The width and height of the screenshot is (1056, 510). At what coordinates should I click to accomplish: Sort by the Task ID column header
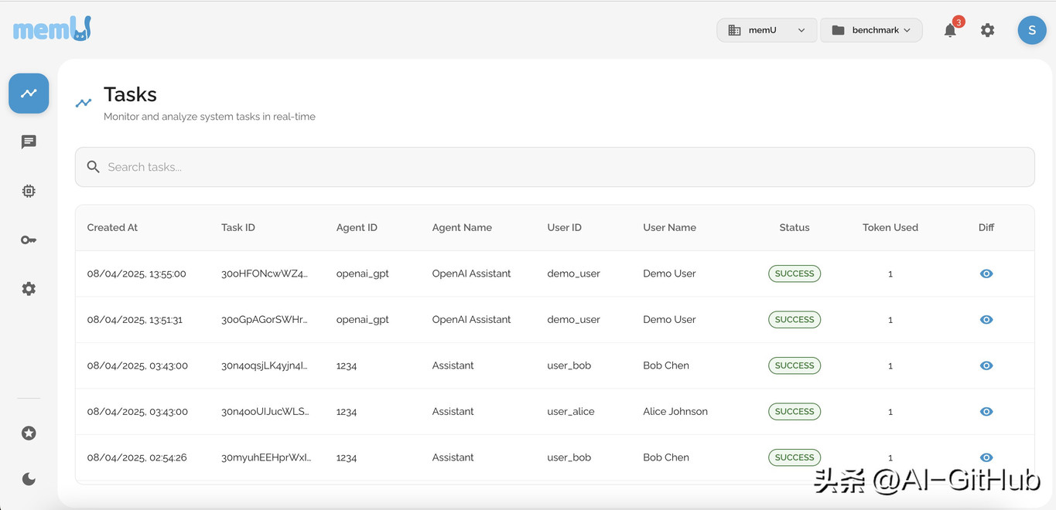pos(238,227)
